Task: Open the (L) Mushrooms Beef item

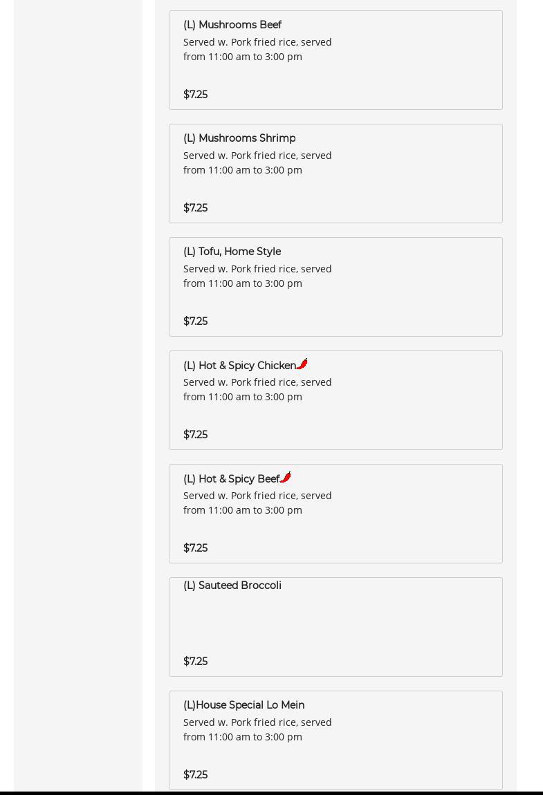Action: coord(232,25)
